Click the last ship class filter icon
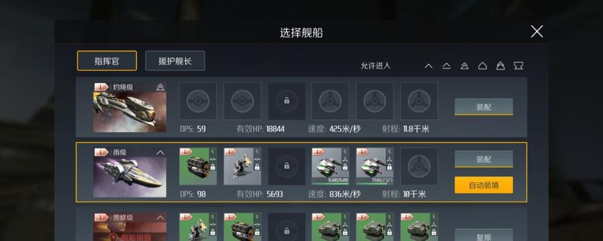The width and height of the screenshot is (603, 241). [x=519, y=66]
